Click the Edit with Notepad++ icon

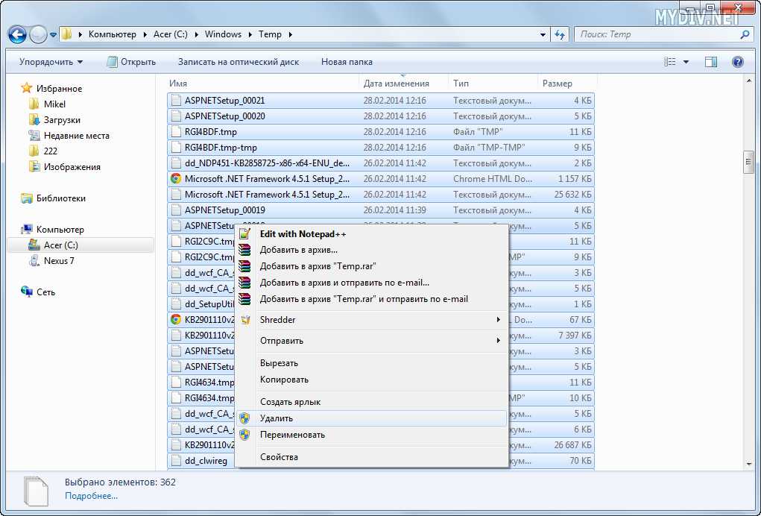244,233
